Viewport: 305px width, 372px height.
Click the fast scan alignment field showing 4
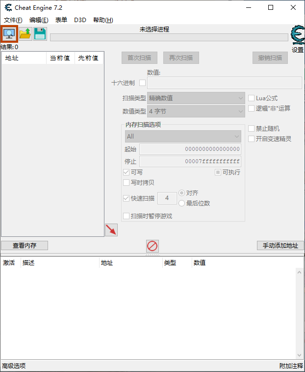(167, 198)
